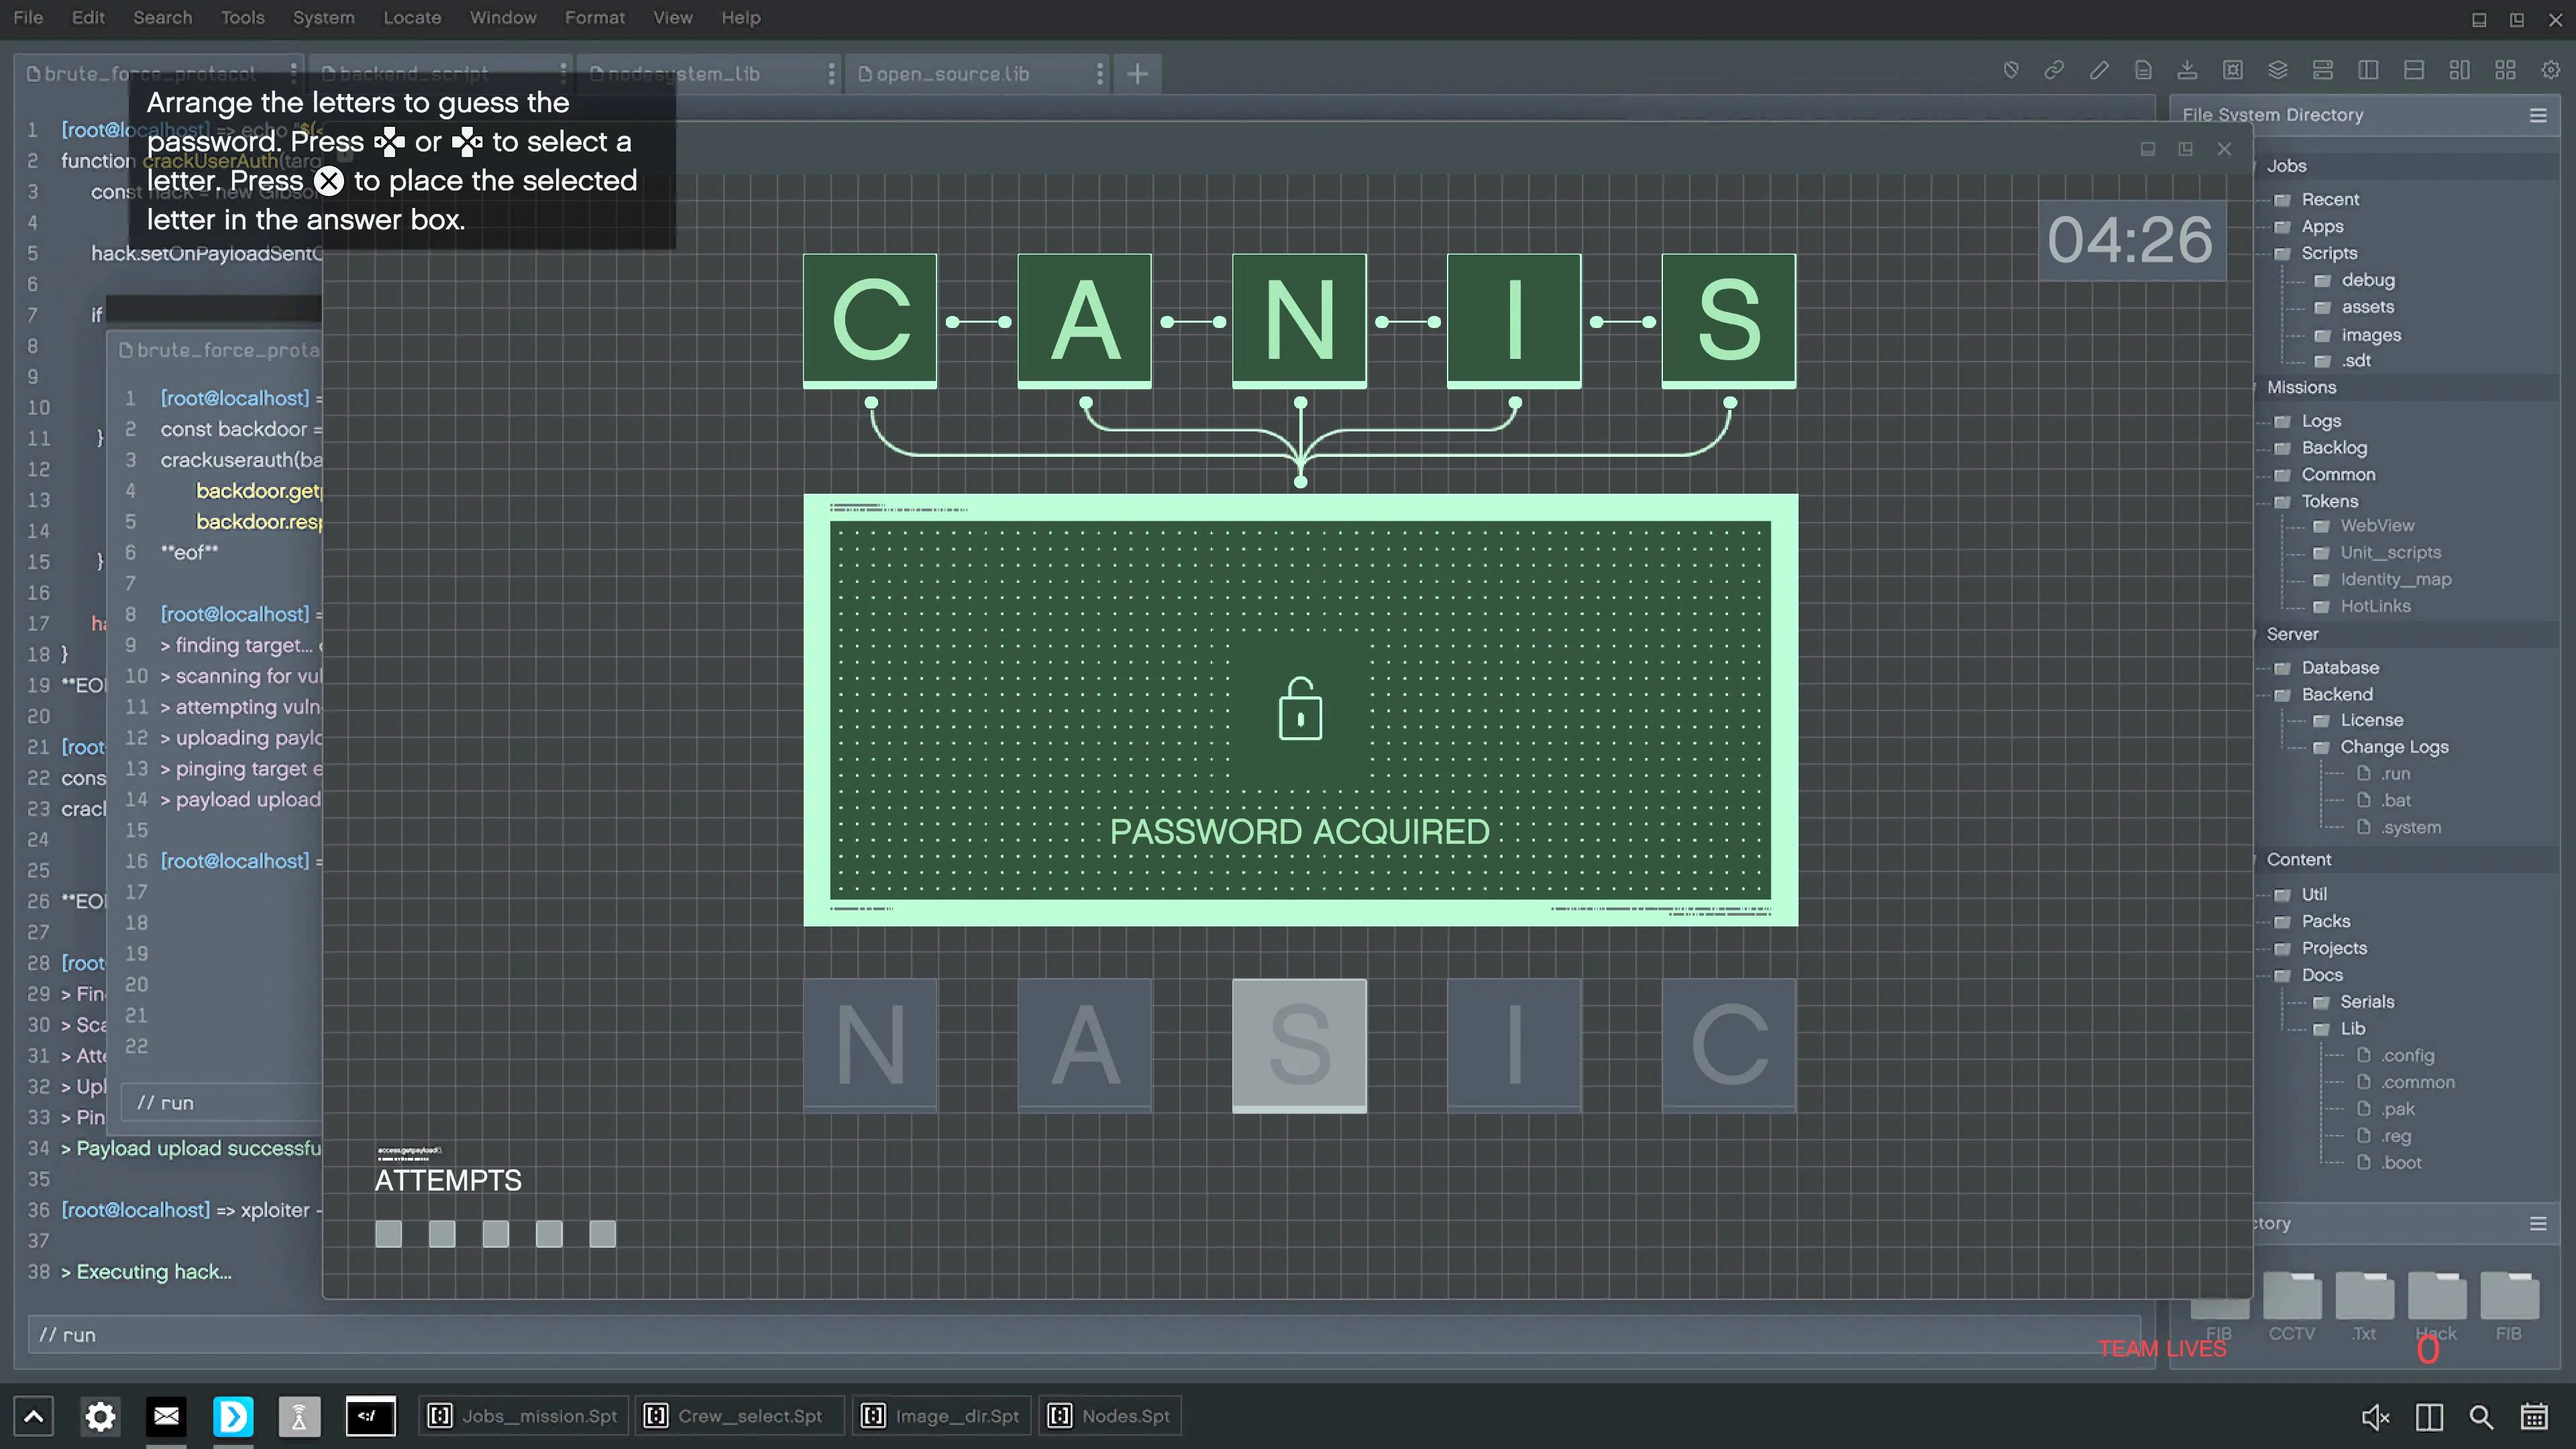
Task: Select the highlighted S letter tile
Action: tap(1299, 1045)
